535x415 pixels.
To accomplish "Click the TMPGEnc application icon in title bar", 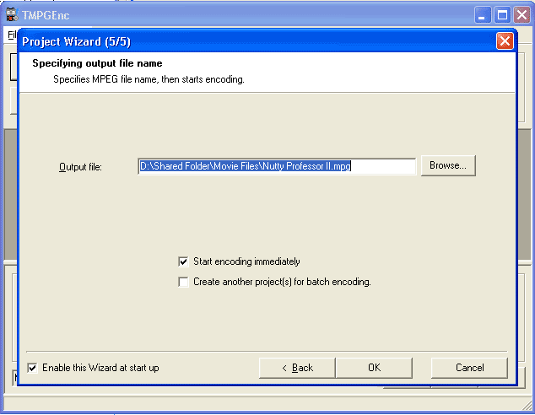I will pyautogui.click(x=12, y=14).
